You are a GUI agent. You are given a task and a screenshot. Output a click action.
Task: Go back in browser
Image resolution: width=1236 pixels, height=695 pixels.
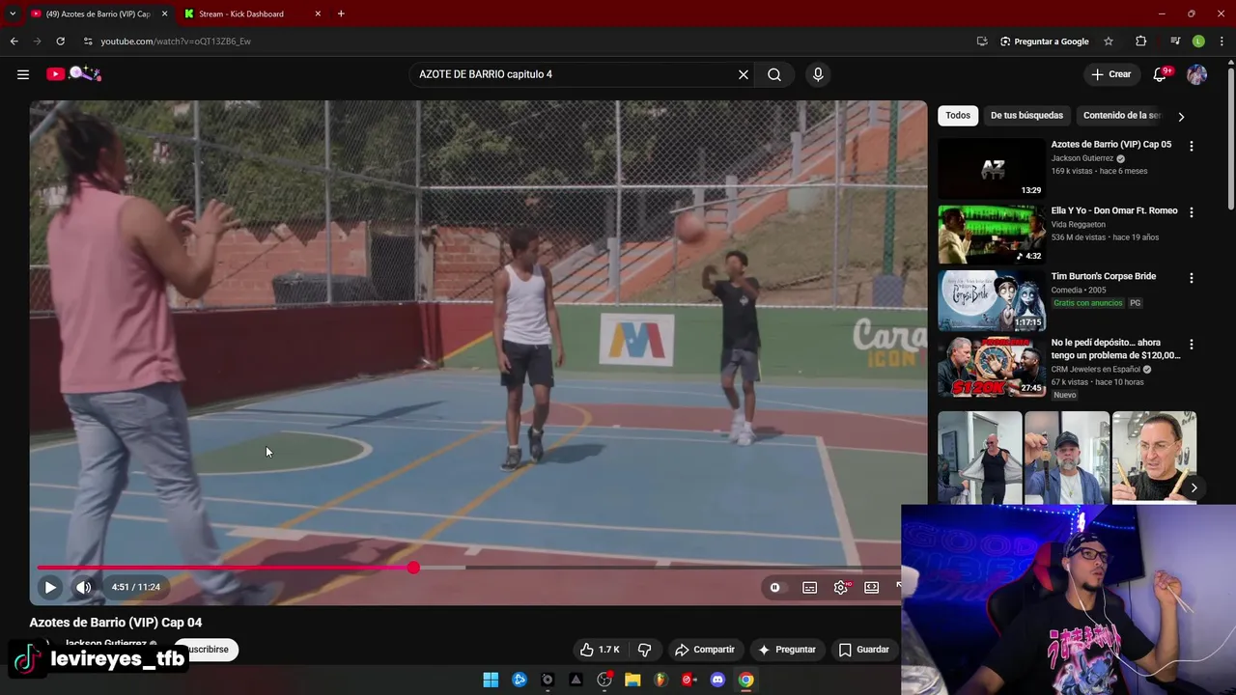14,42
